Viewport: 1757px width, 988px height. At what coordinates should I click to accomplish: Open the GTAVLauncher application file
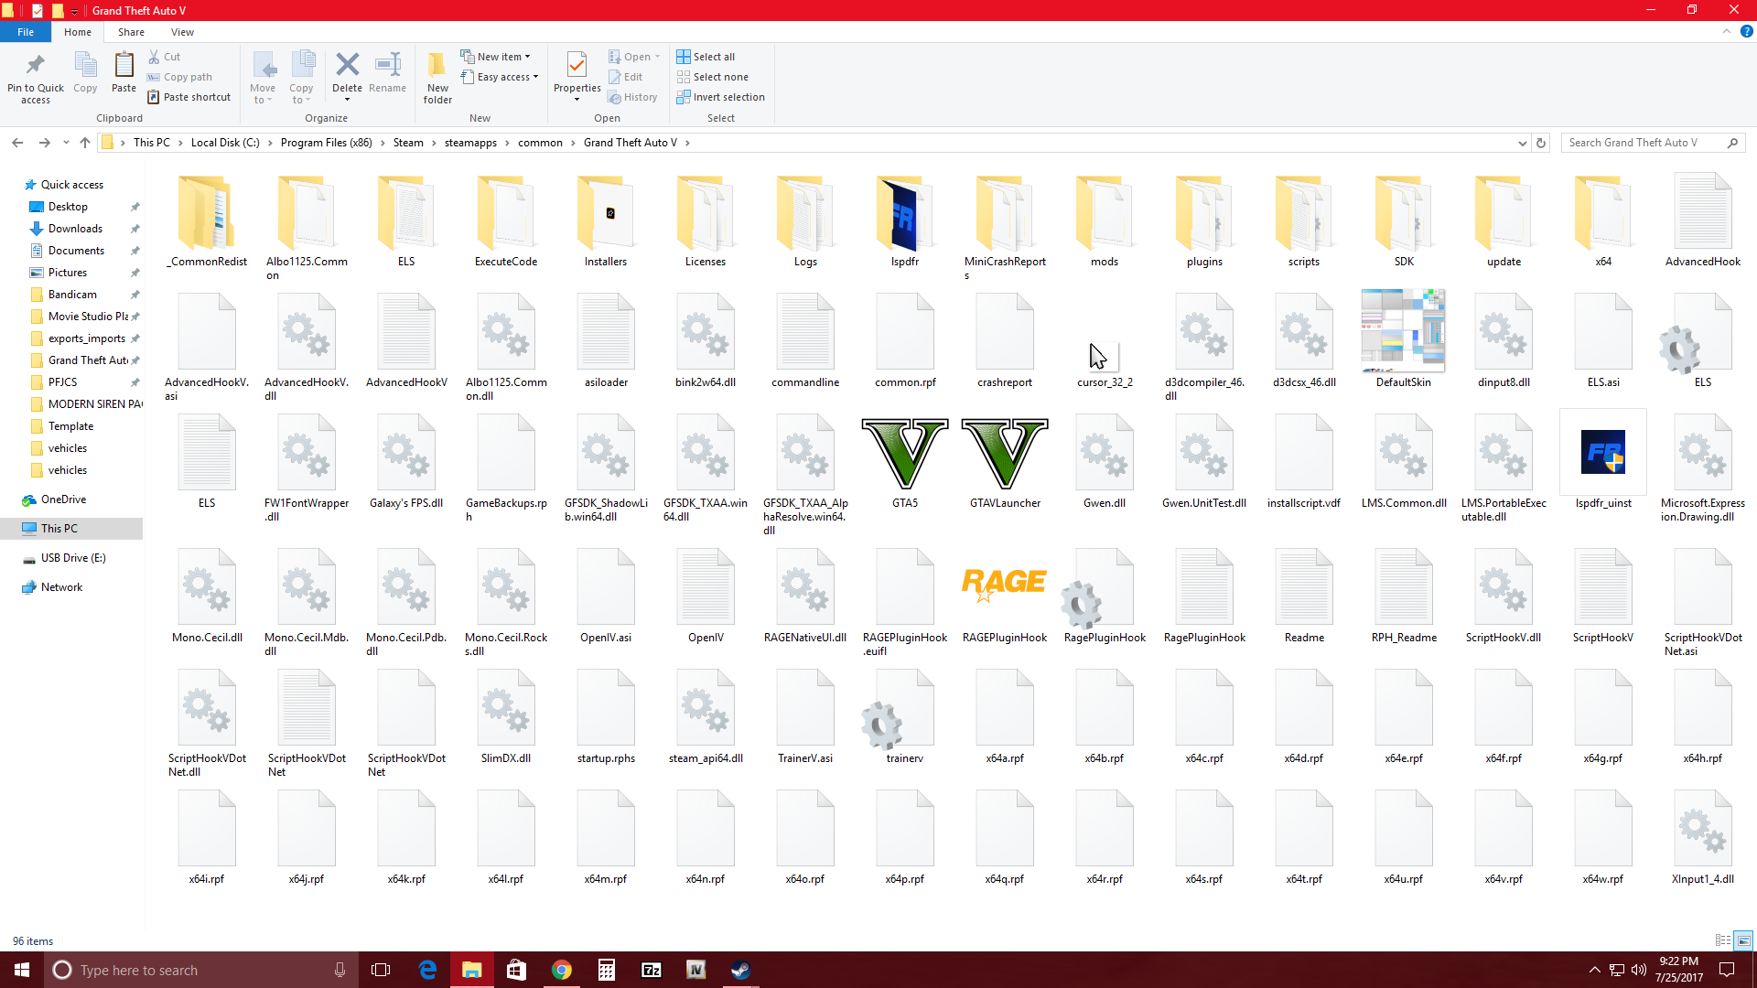[x=1005, y=454]
